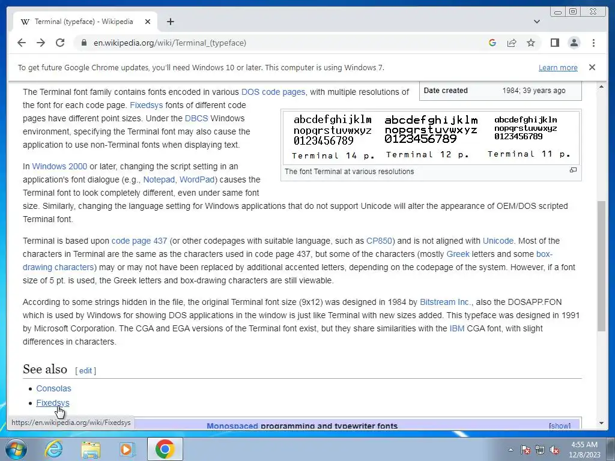Screen dimensions: 615x461
Task: Toggle the Chrome side panel
Action: pos(554,43)
